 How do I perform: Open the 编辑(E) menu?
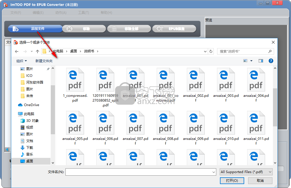[38, 13]
